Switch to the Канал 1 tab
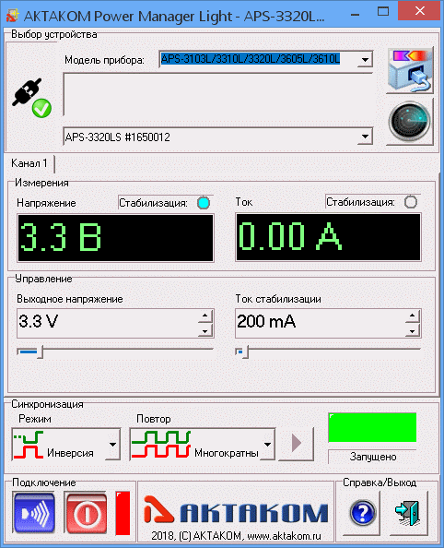This screenshot has width=444, height=548. coord(29,163)
